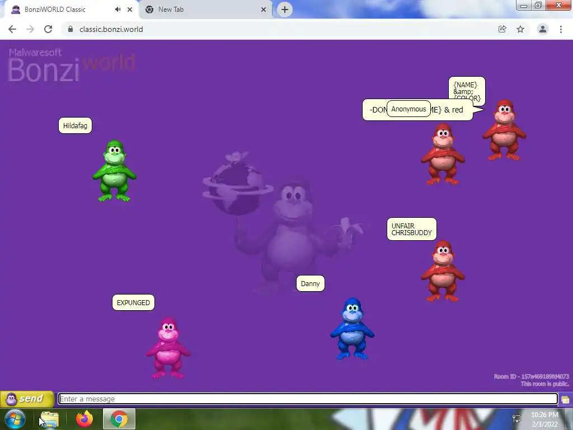Click 'This room is public.' text
The width and height of the screenshot is (573, 430).
click(x=544, y=384)
